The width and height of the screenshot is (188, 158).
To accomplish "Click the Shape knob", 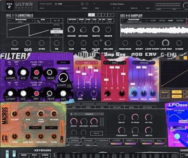I will 108,30.
